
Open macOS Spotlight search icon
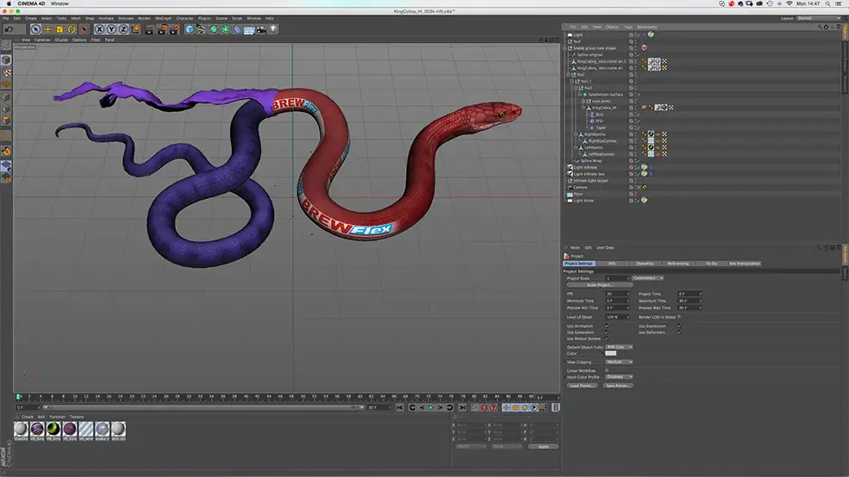pos(828,3)
